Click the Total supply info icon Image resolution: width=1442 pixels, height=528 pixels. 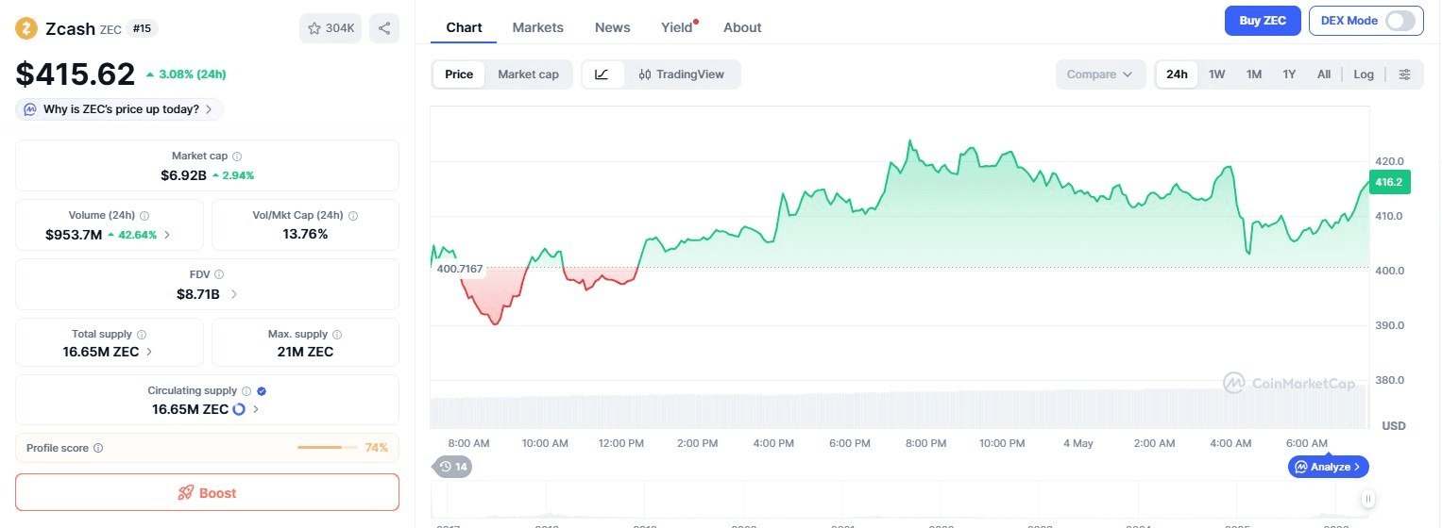tap(142, 335)
